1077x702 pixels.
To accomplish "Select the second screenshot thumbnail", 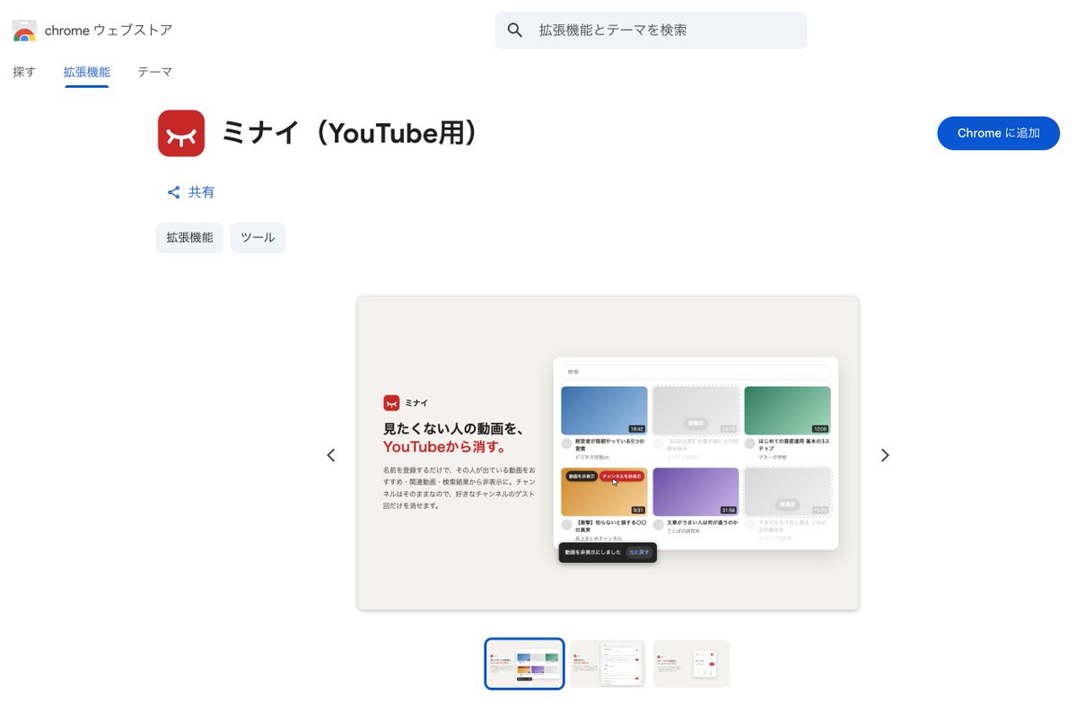I will [608, 663].
